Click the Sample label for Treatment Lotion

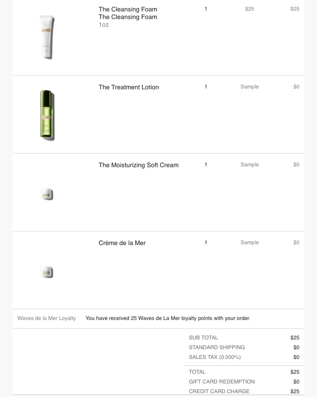point(249,87)
